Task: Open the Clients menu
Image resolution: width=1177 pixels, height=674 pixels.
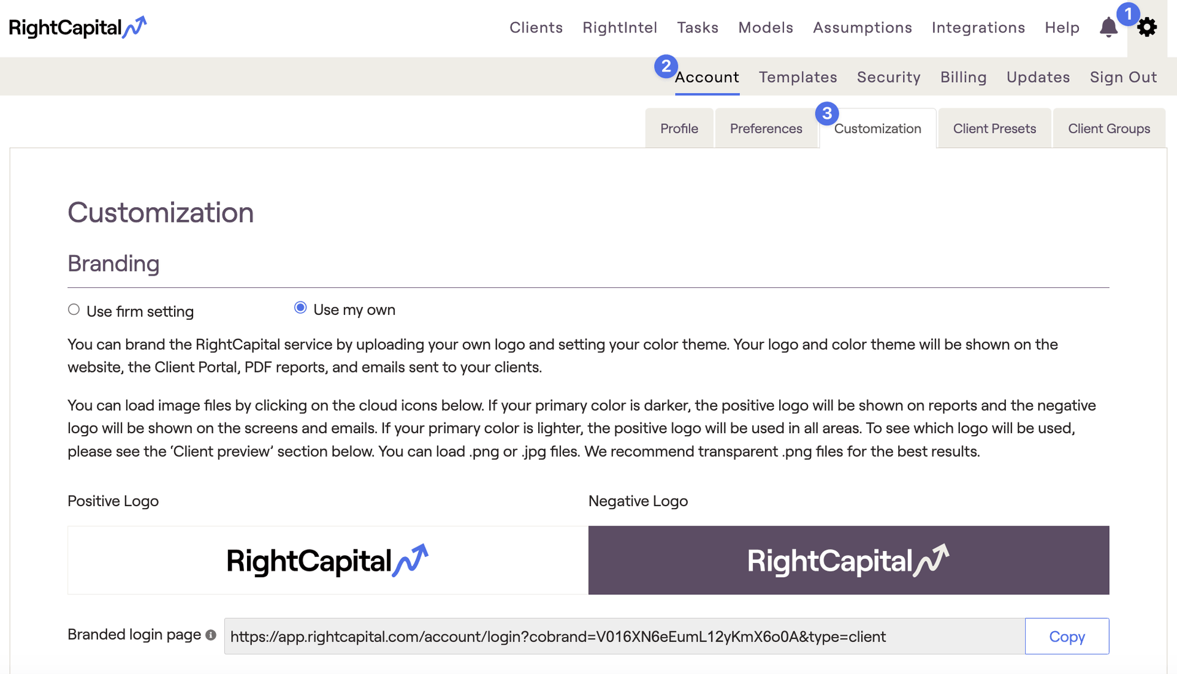Action: [536, 28]
